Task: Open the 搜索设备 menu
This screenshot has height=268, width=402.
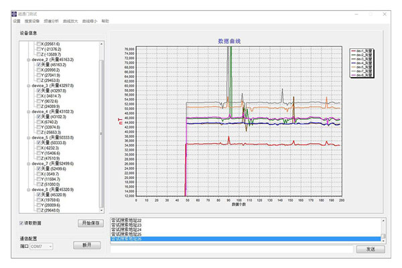Action: (x=31, y=21)
